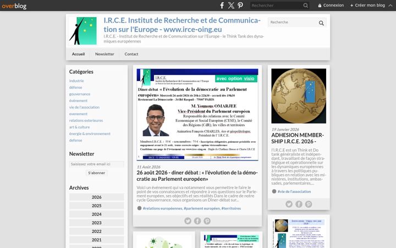Click the Connexion lock icon
This screenshot has width=396, height=248.
pyautogui.click(x=320, y=6)
